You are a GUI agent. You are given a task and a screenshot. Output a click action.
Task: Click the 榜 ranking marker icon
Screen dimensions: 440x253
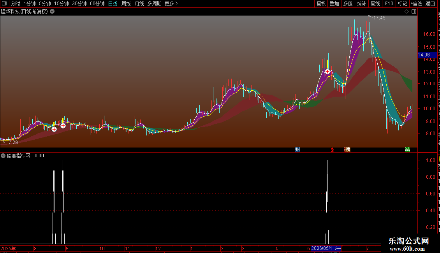(347, 149)
